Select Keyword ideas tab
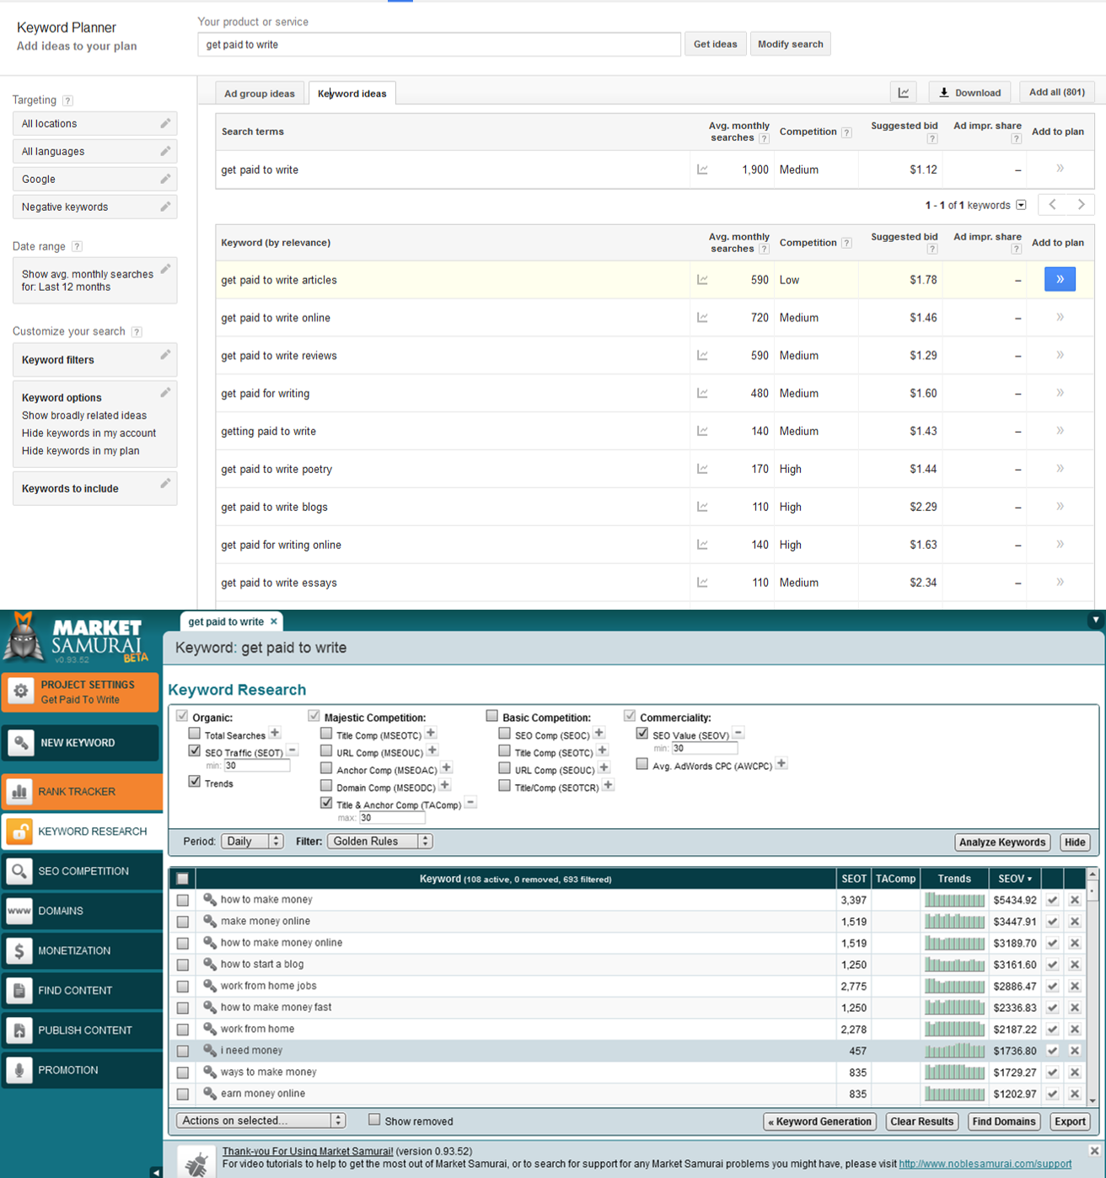 tap(352, 94)
